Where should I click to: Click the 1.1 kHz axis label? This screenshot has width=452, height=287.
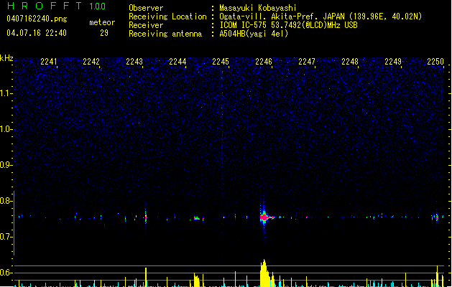(6, 93)
